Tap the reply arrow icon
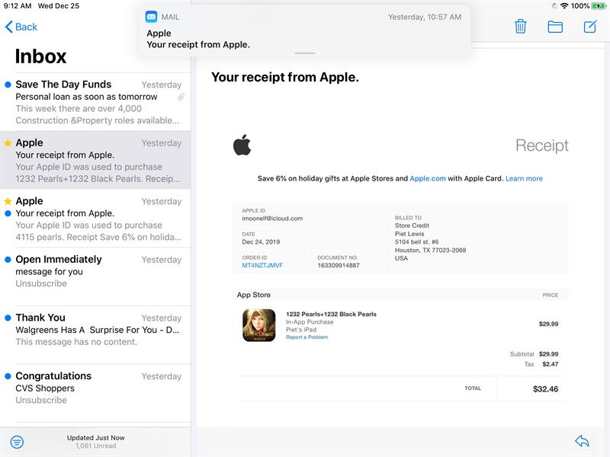 tap(582, 441)
